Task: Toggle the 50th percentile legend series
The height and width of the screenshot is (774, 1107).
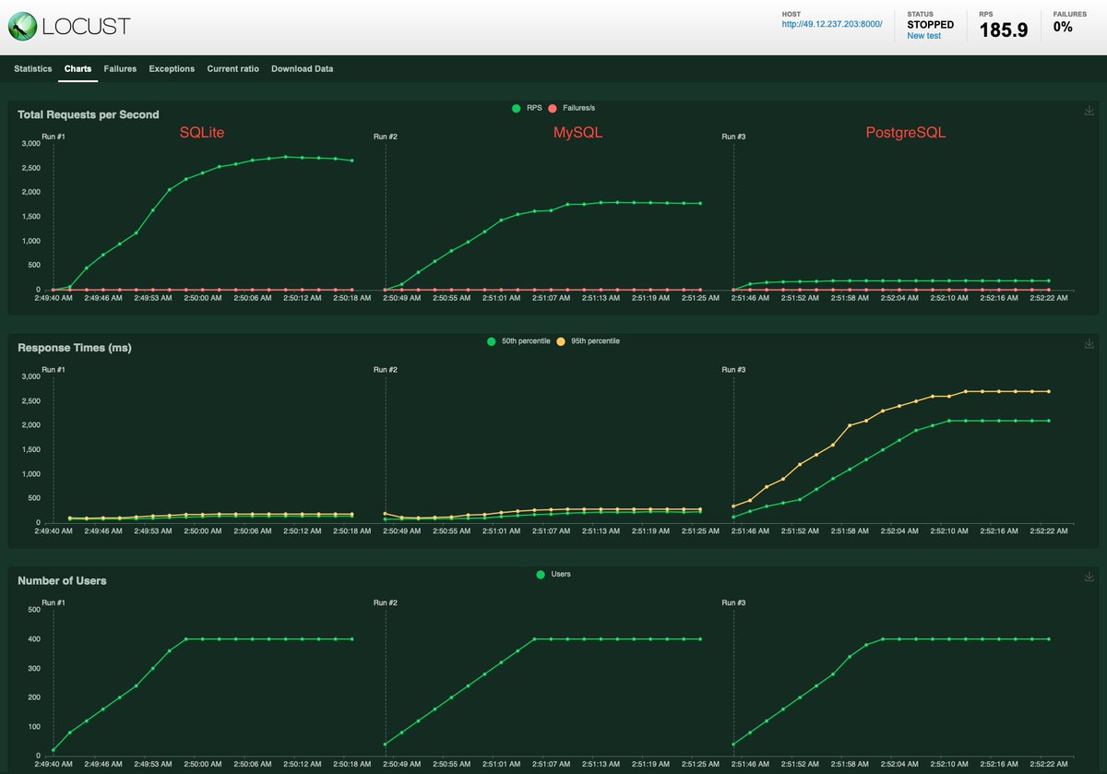Action: pos(518,340)
